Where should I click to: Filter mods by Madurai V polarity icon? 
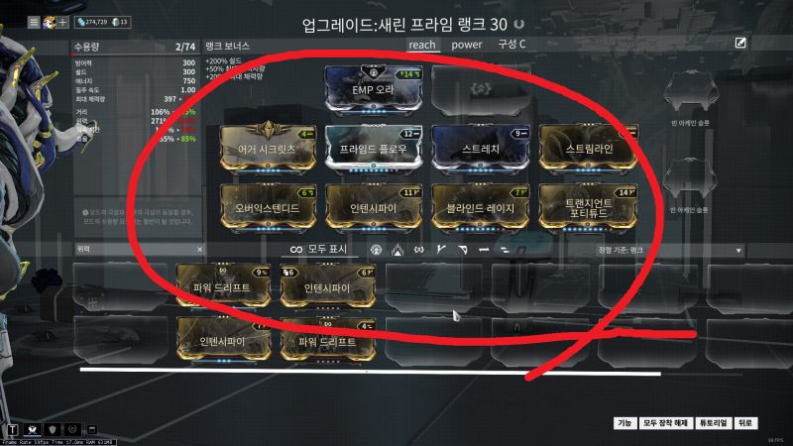(x=441, y=250)
